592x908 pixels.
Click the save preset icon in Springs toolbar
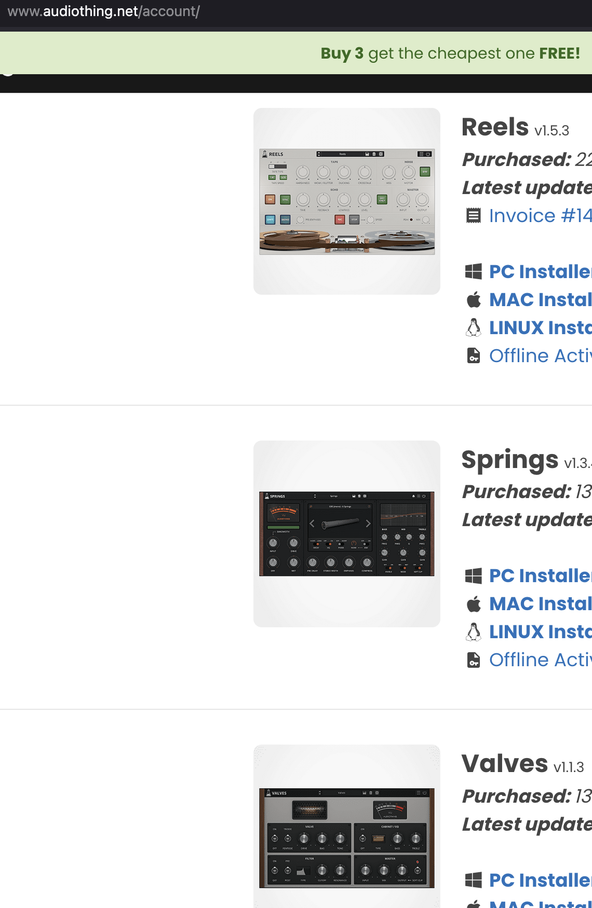point(354,496)
